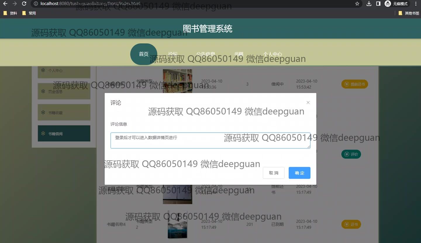Focus the localhost:8080 address bar
421x243 pixels.
pos(193,4)
